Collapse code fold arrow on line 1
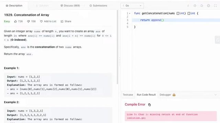Viewport: 220px width, 123px height. 130,13
